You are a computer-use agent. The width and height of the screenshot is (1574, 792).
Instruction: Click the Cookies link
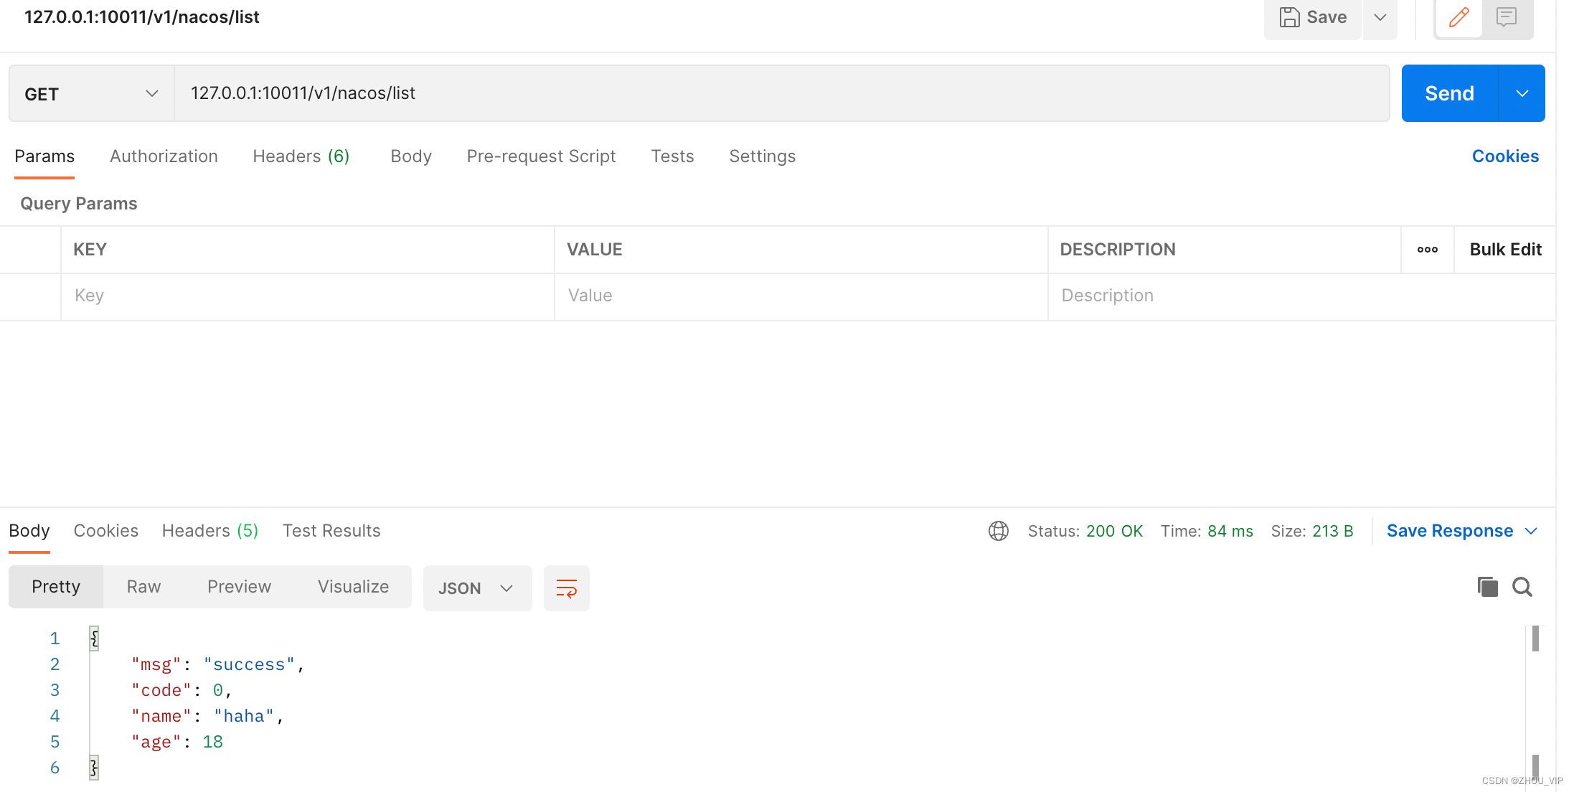(x=1504, y=156)
